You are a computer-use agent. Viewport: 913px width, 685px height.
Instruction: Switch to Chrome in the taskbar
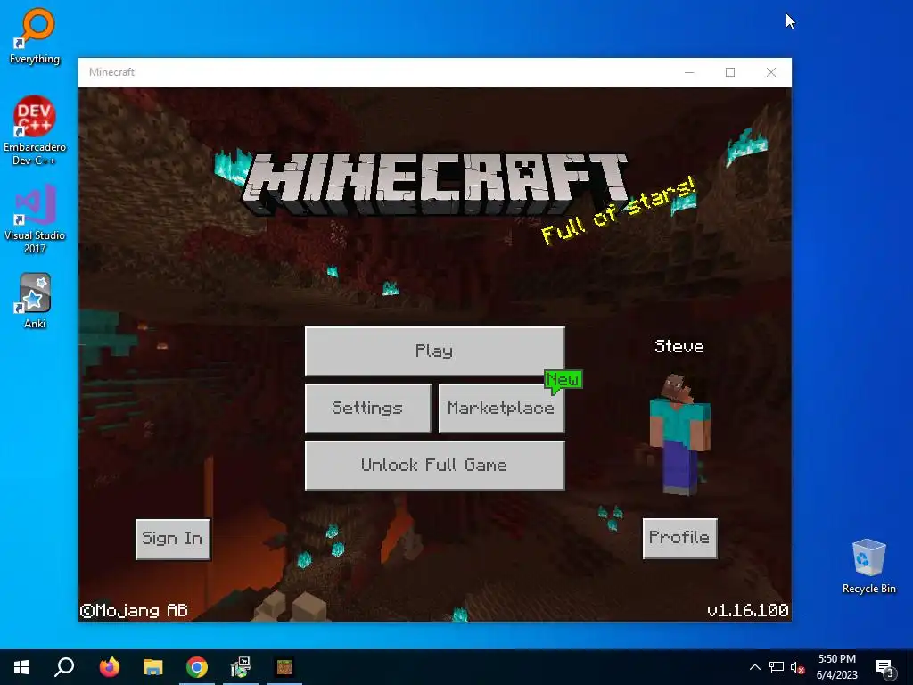coord(197,667)
